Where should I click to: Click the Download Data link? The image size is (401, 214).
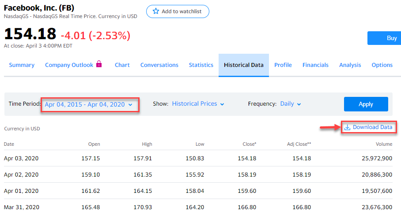(x=372, y=127)
